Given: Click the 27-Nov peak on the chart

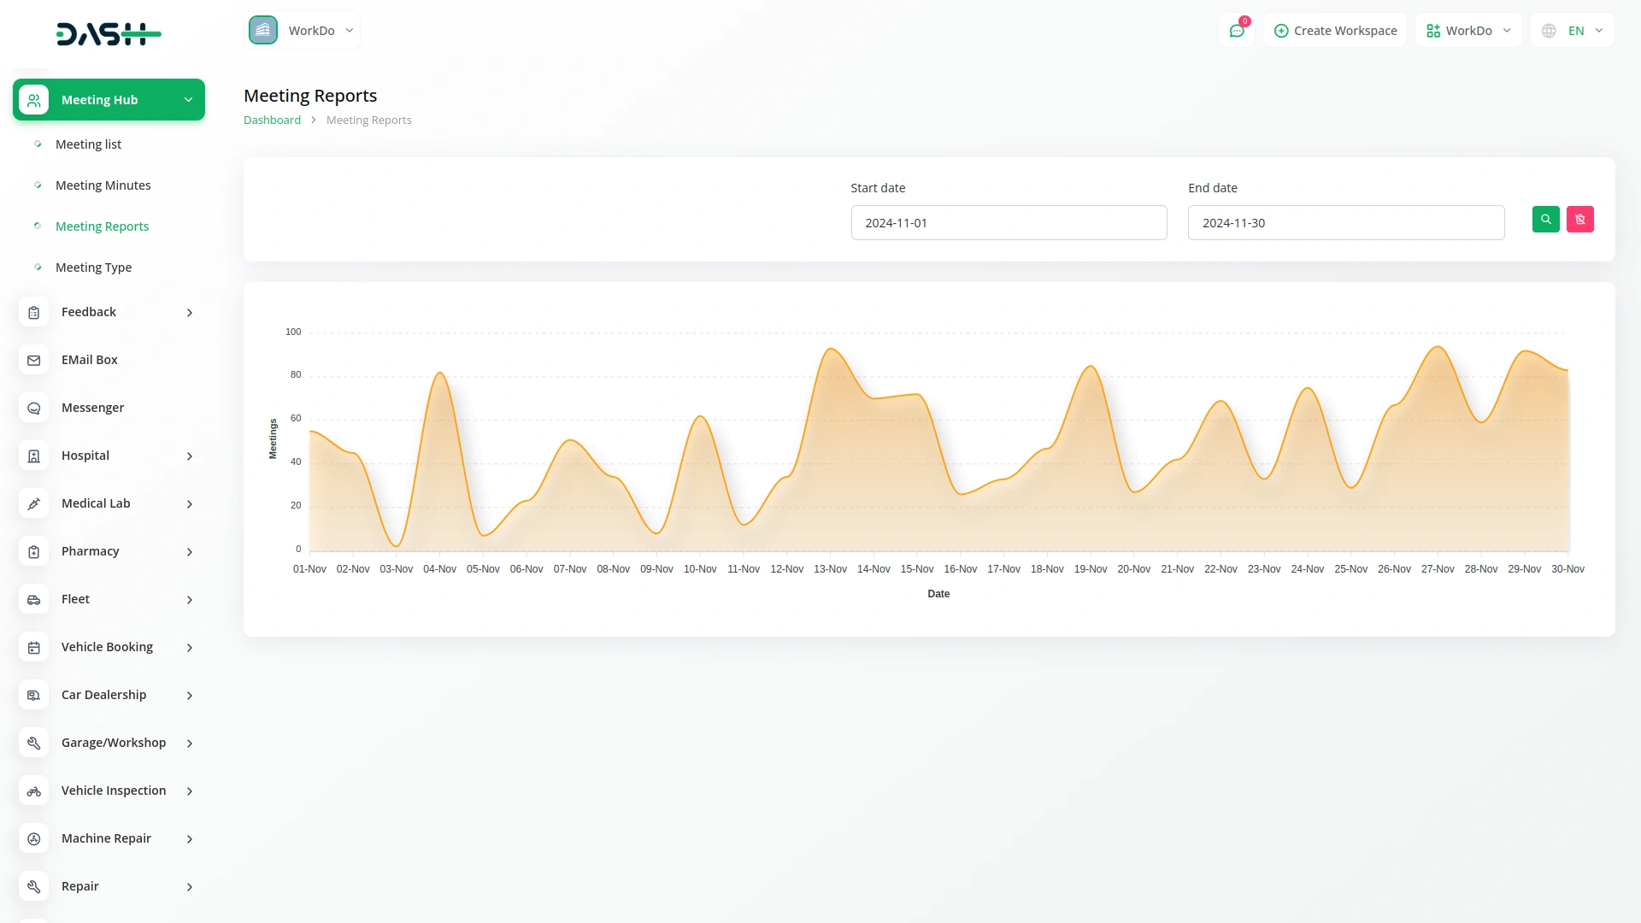Looking at the screenshot, I should click(x=1438, y=346).
